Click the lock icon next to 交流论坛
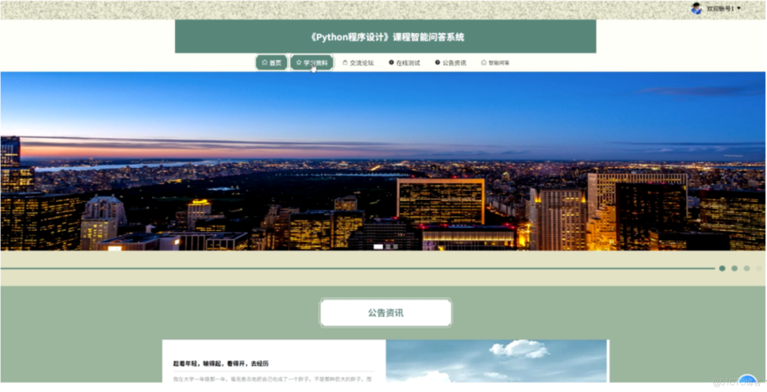 pos(346,62)
